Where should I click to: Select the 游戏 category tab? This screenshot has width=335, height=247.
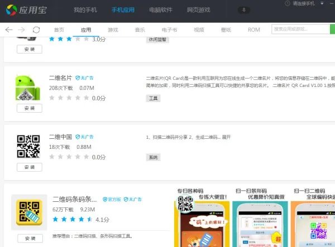click(113, 30)
